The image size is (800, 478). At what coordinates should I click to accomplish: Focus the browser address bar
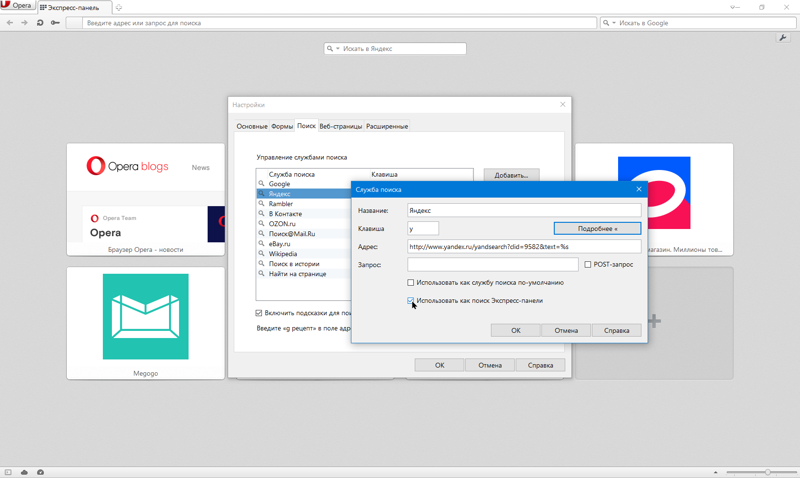tap(339, 23)
